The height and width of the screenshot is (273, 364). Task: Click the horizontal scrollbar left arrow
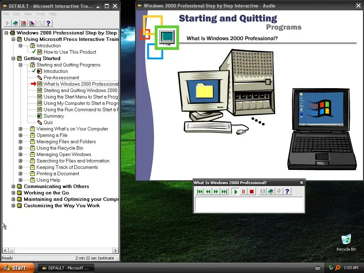click(6, 251)
